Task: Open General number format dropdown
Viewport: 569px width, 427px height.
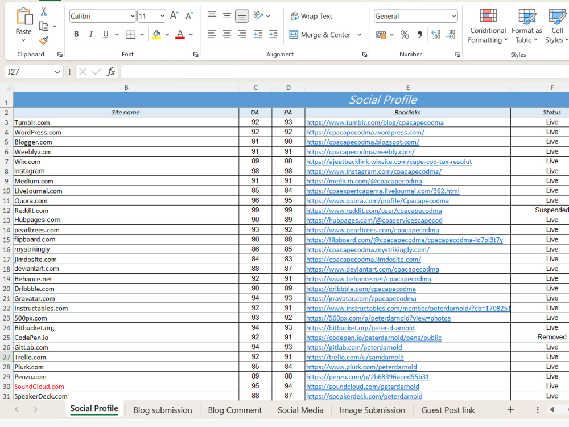Action: [x=454, y=16]
